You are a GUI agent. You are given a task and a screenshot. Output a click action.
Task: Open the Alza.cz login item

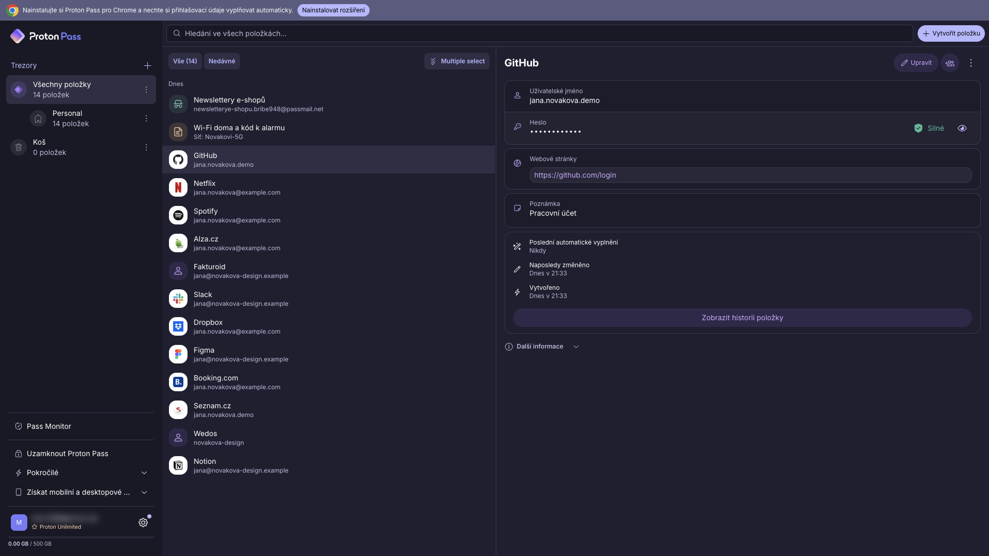point(329,243)
